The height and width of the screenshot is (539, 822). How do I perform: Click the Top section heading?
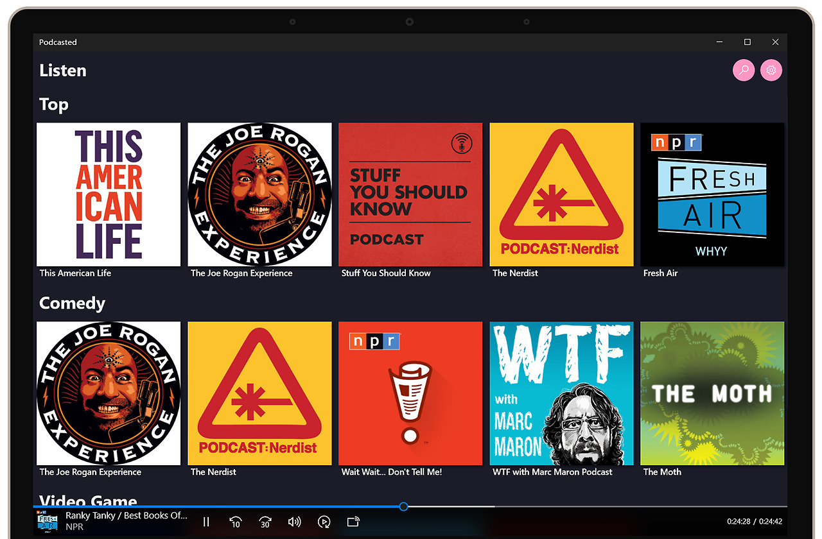54,105
